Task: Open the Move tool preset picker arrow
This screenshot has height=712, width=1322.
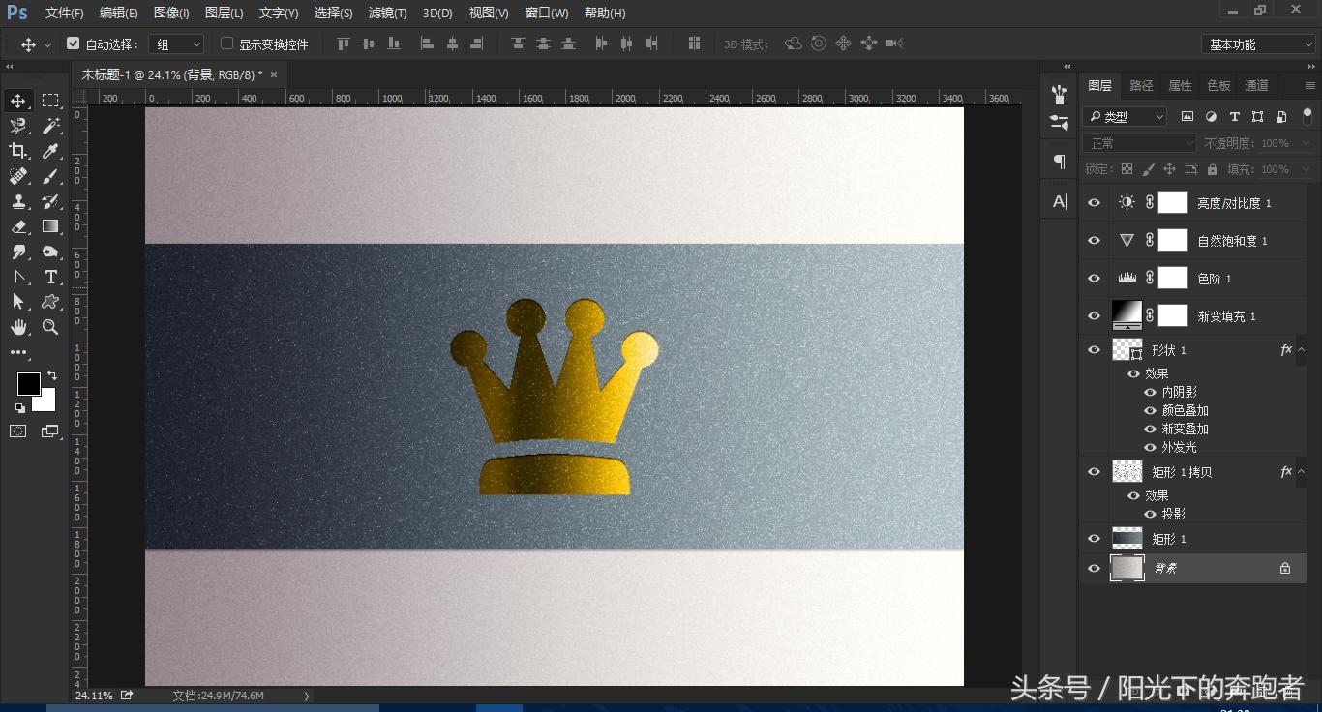Action: pos(47,45)
